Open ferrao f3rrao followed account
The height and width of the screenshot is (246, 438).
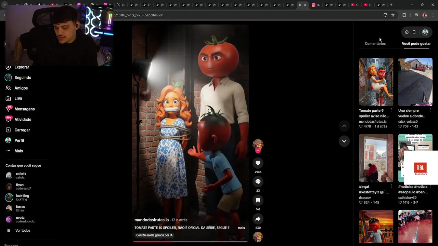[x=16, y=208]
